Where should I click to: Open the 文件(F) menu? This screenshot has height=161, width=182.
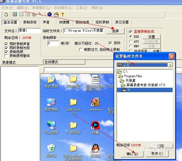pyautogui.click(x=7, y=8)
